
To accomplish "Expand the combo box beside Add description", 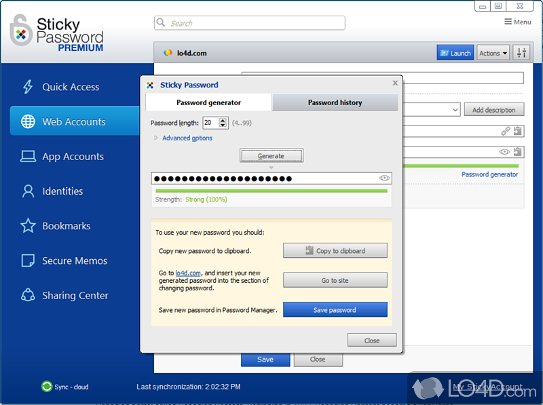I will [455, 110].
